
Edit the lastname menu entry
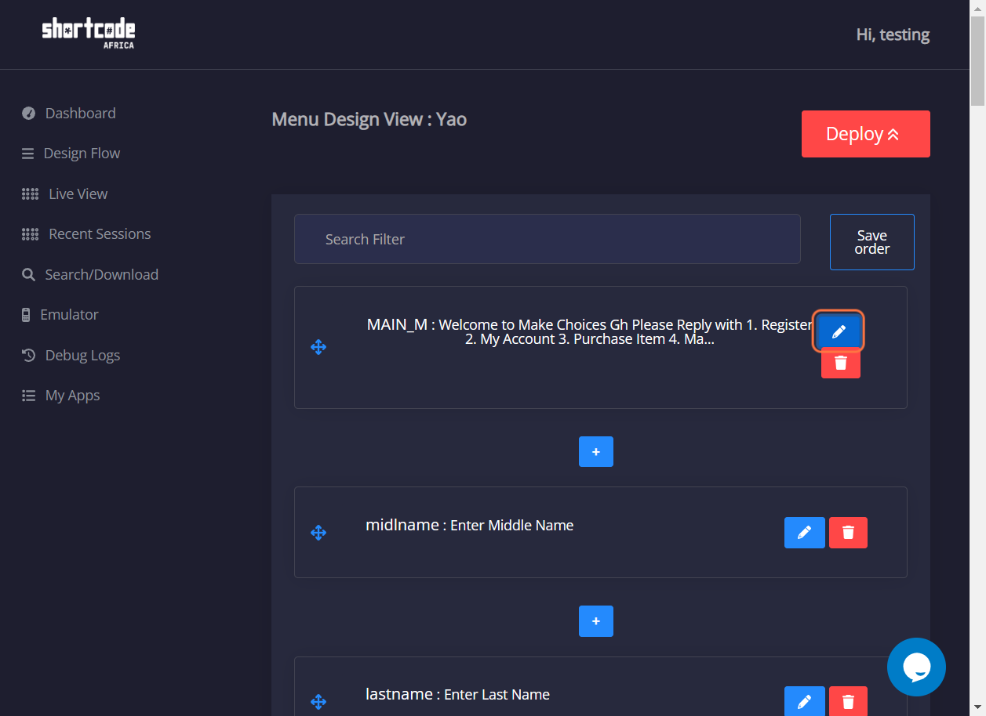pyautogui.click(x=804, y=701)
